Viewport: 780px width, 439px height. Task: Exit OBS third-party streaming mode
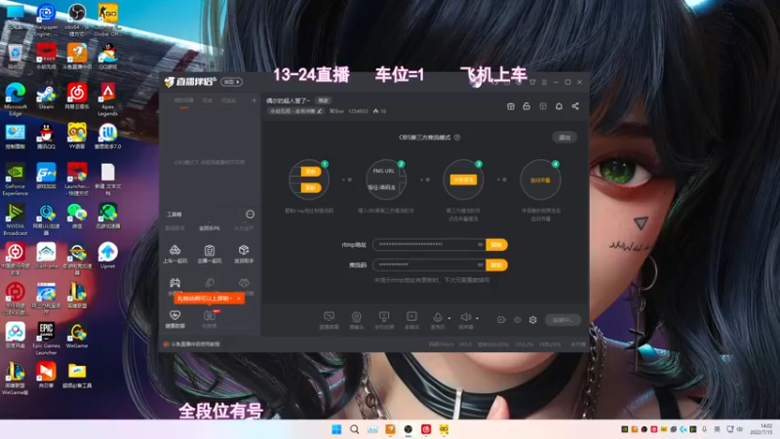pos(565,138)
